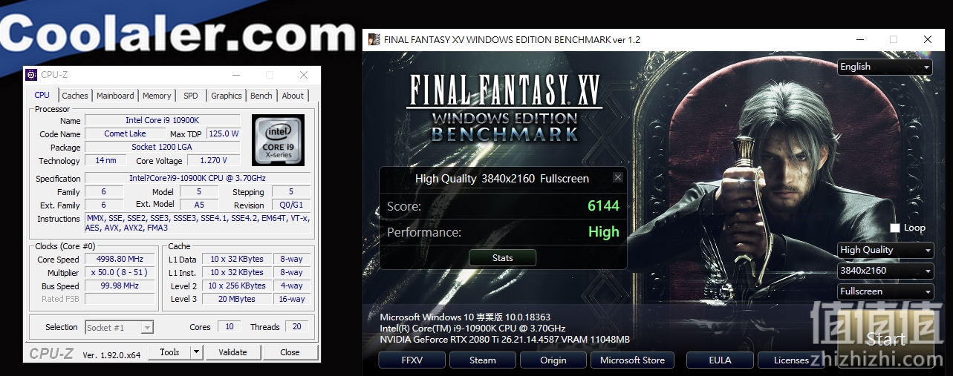Click the Validate button
The height and width of the screenshot is (376, 953).
232,352
